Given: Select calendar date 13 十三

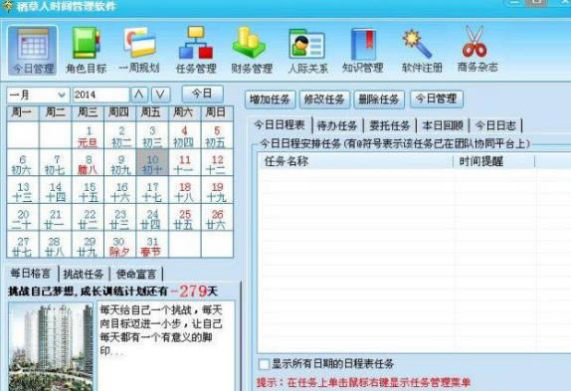Looking at the screenshot, I should (x=23, y=191).
